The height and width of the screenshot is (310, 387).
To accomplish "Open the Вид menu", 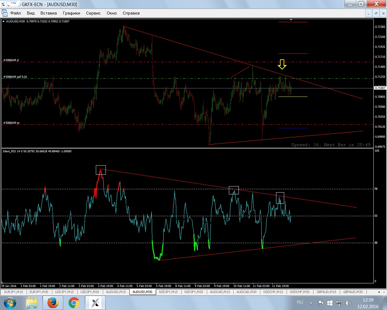I will coord(31,13).
